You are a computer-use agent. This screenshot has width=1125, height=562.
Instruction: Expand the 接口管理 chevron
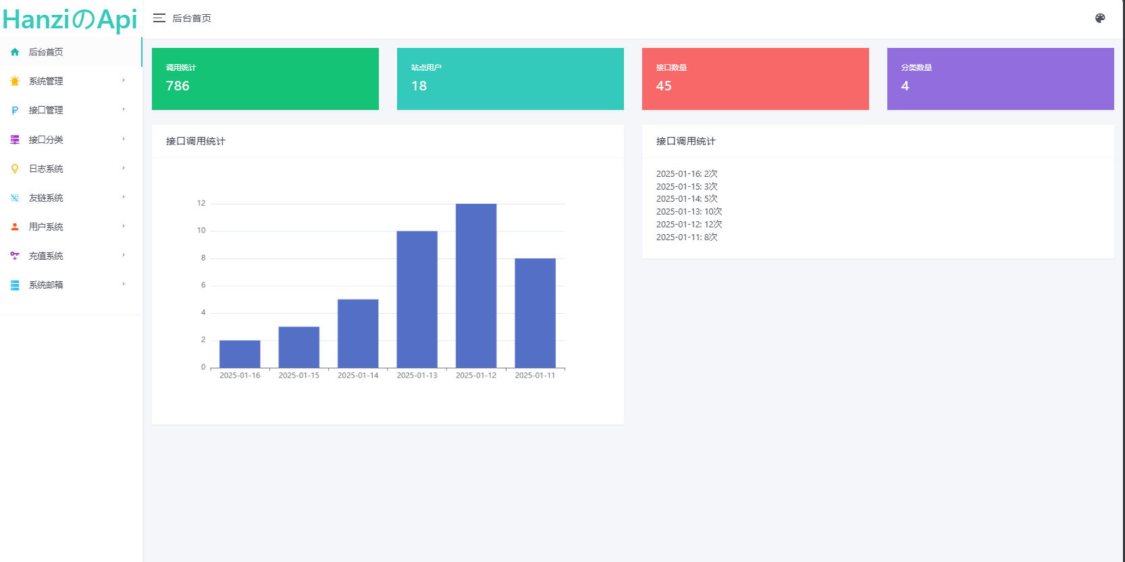(124, 109)
